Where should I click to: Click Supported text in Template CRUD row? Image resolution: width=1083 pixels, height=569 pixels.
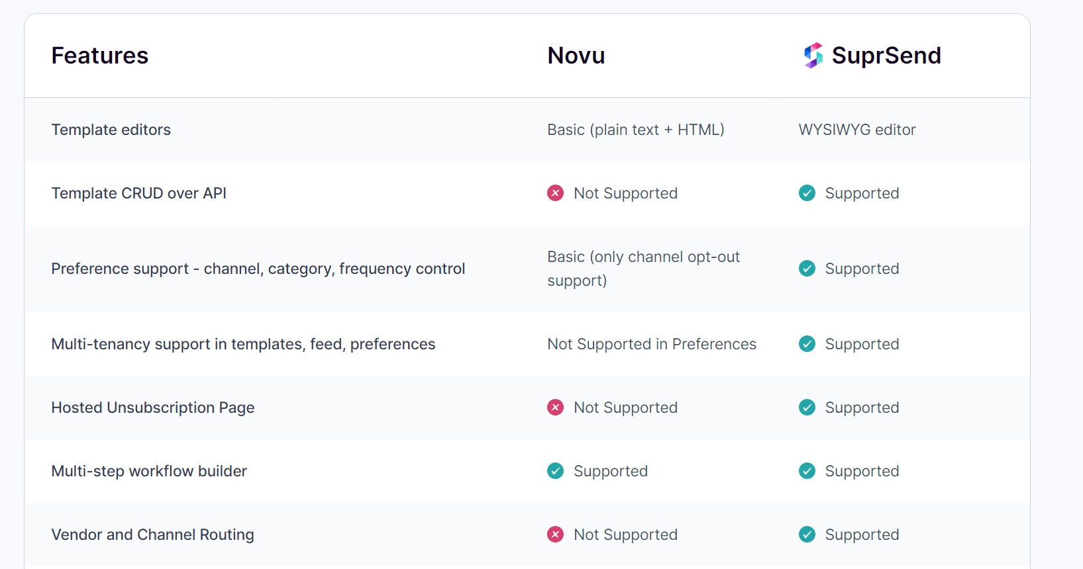(x=862, y=193)
